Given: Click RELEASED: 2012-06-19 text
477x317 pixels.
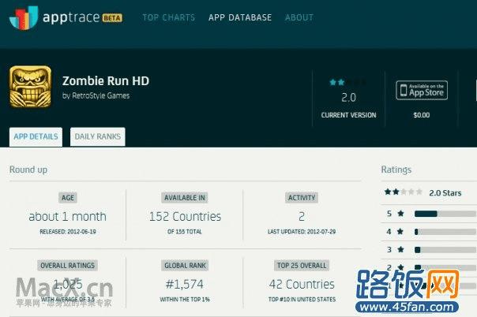Looking at the screenshot, I should (68, 232).
